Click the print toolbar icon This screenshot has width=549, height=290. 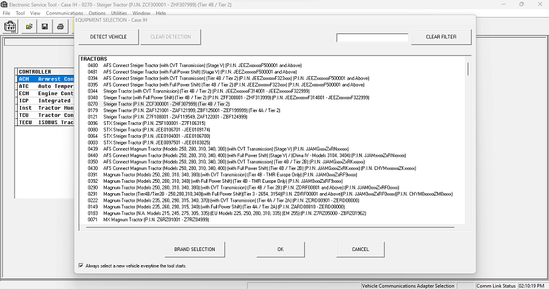click(x=60, y=26)
